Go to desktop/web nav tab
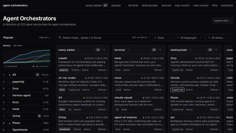Image resolution: width=236 pixels, height=133 pixels. [x=150, y=5]
